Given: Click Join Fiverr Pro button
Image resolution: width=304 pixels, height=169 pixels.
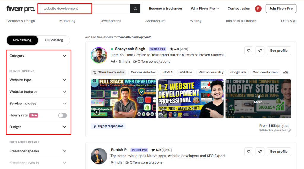Looking at the screenshot, I should pos(281,9).
